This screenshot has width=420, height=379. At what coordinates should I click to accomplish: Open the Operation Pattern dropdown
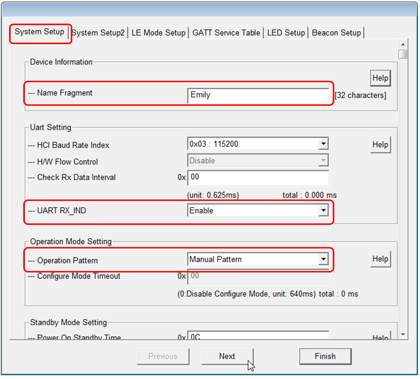(323, 260)
